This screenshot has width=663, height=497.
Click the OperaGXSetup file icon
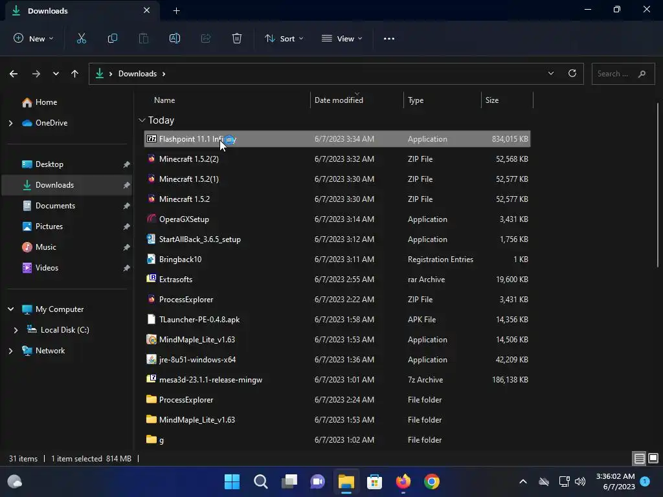152,219
